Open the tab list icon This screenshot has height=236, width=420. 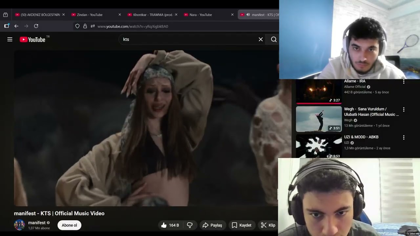5,15
